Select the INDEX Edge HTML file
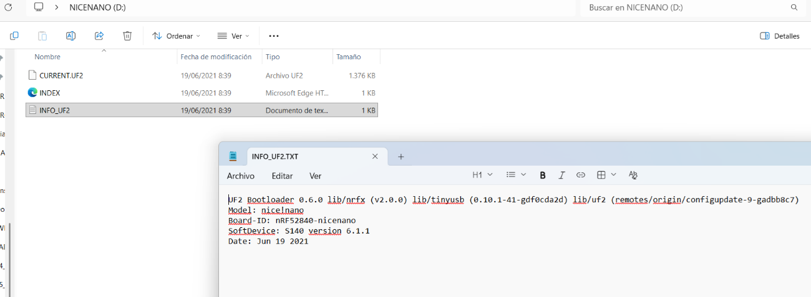 tap(202, 93)
